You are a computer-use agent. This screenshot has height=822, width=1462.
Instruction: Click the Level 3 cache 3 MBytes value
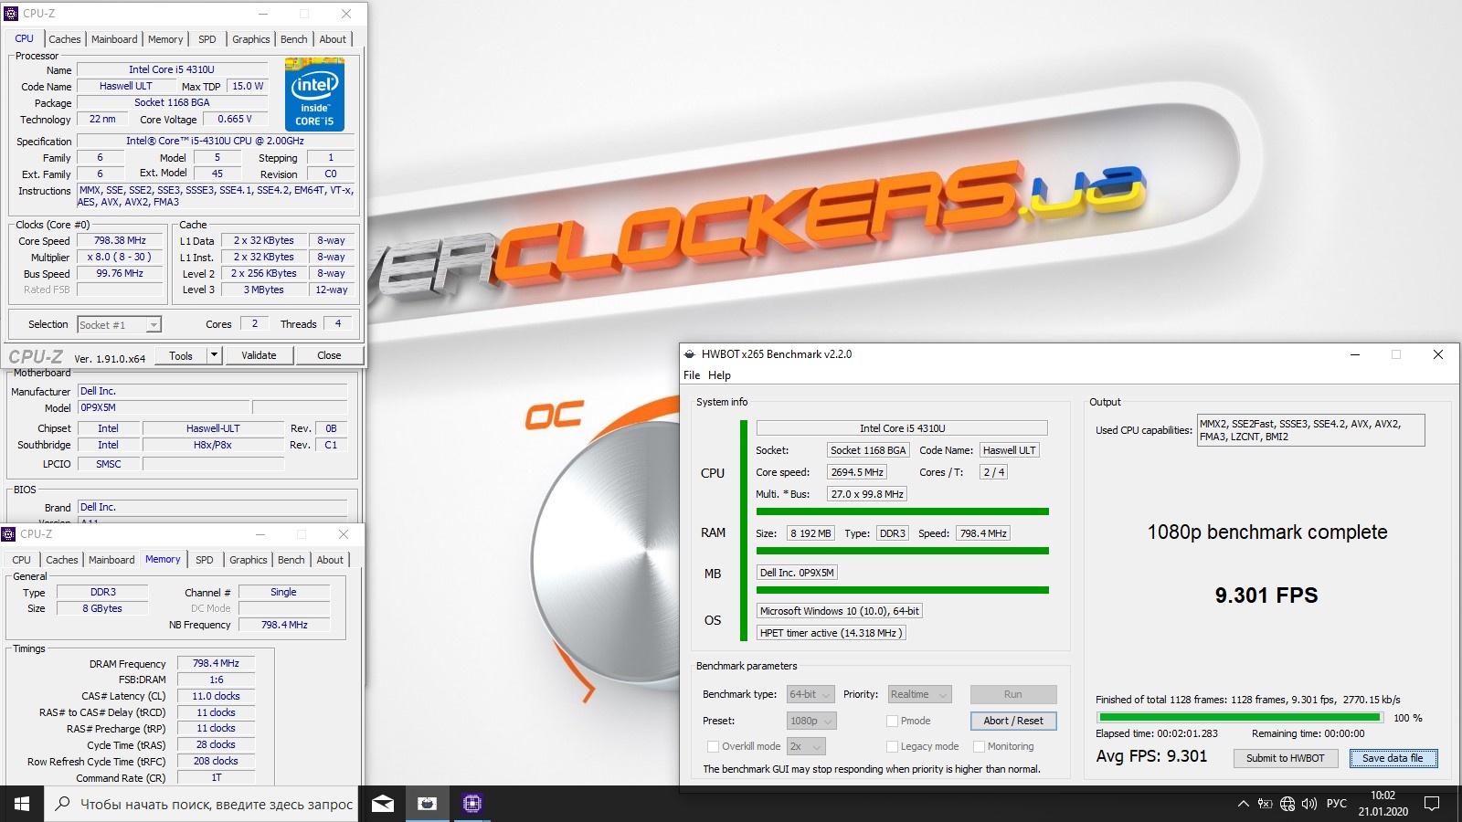(263, 290)
